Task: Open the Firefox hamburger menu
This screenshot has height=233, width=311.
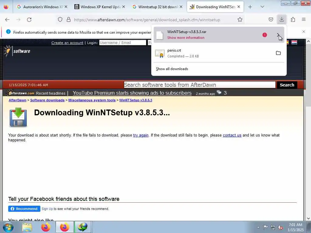Action: tap(304, 19)
